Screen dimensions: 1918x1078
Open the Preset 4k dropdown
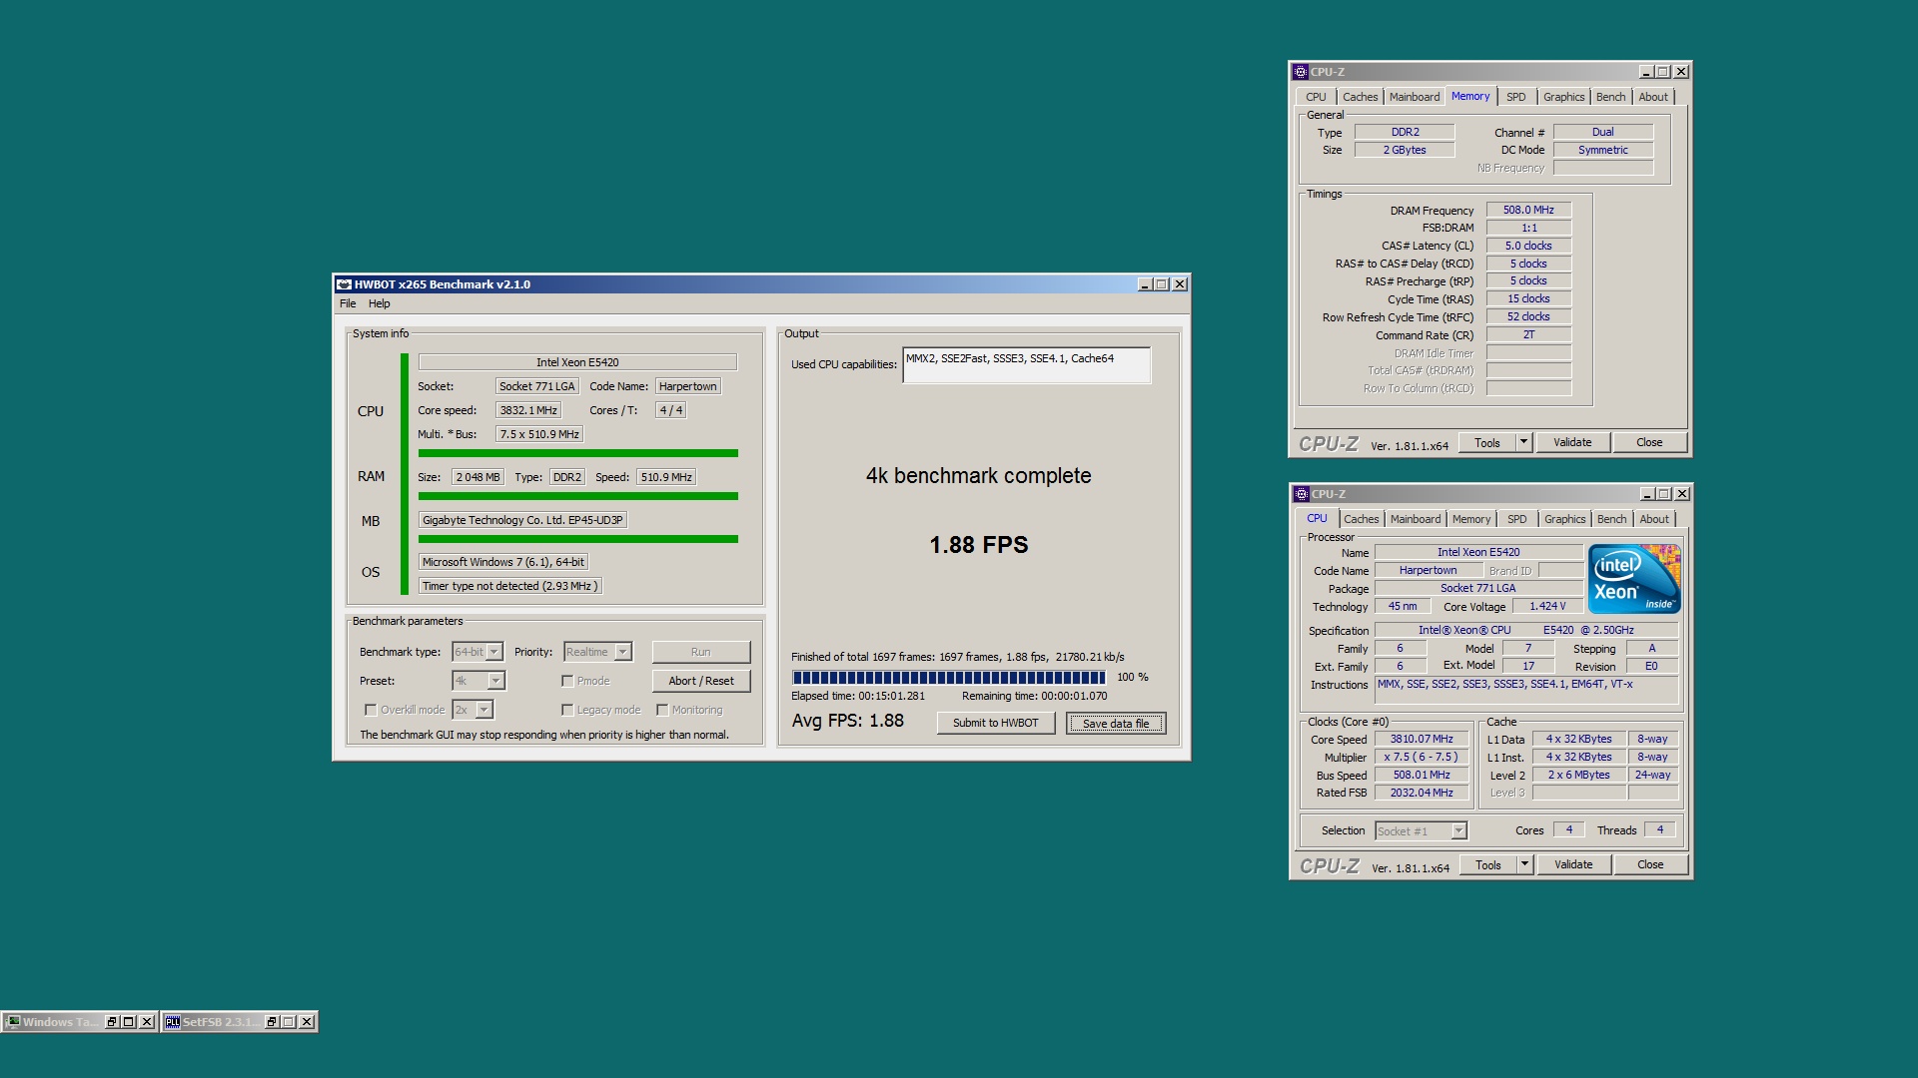click(x=495, y=681)
